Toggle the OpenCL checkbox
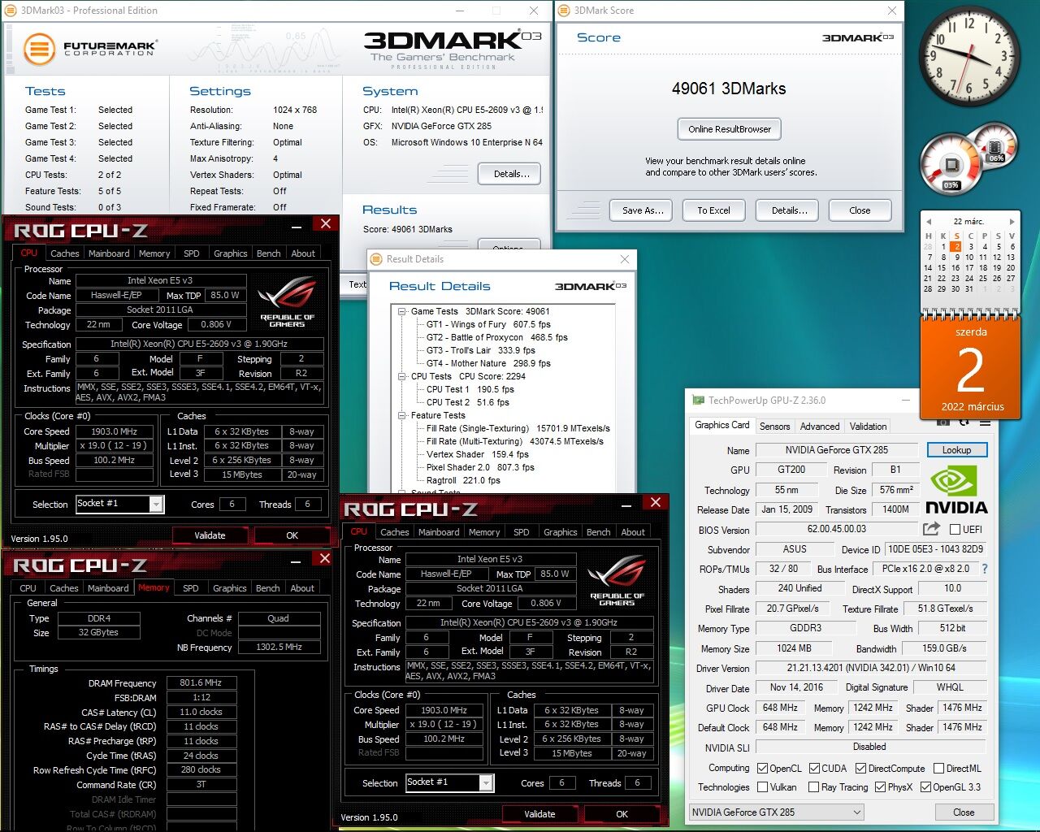The image size is (1040, 832). click(762, 768)
